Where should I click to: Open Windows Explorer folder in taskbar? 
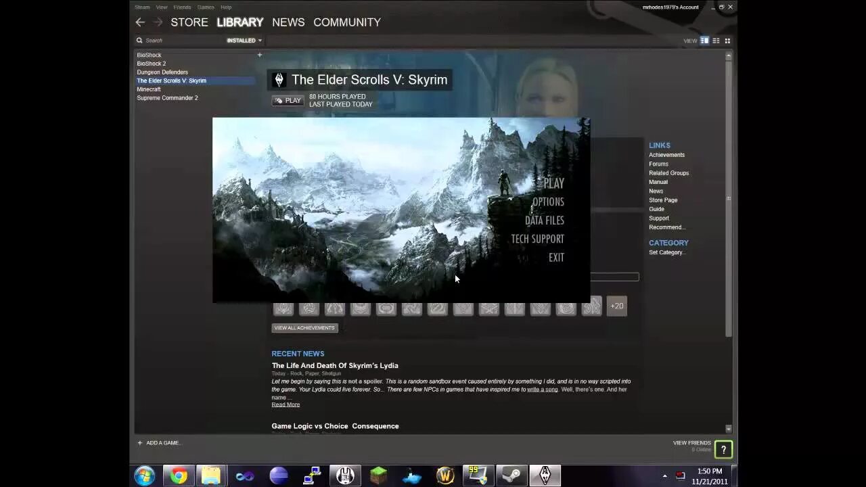click(211, 476)
